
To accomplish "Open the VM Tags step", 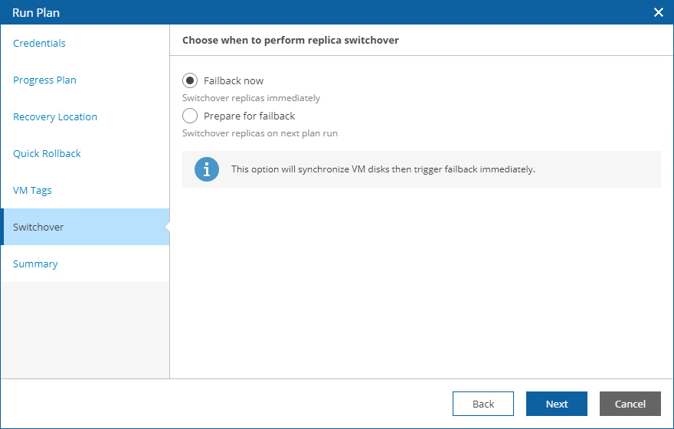I will [32, 190].
